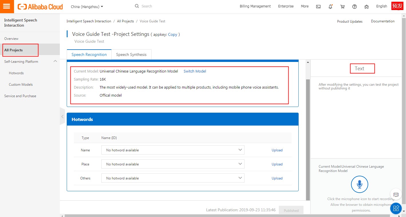Click the red 预发 badge
Viewport: 406px width, 217px height.
point(397,6)
